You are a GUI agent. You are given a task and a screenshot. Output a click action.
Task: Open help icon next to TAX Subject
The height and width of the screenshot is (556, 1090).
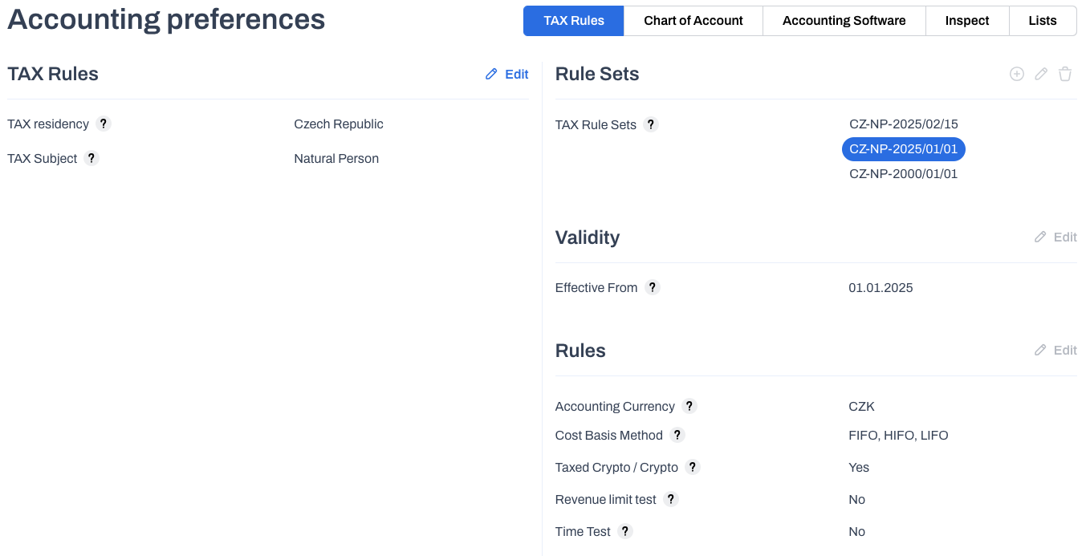pos(92,158)
